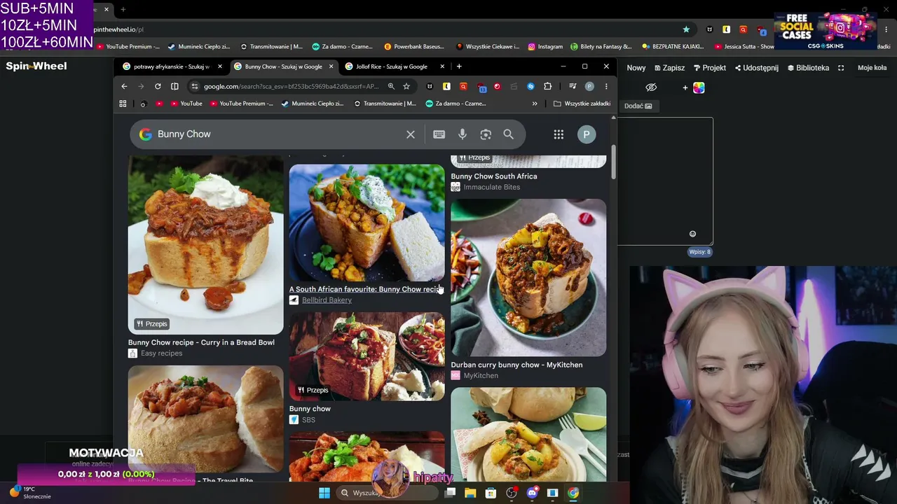Image resolution: width=897 pixels, height=504 pixels.
Task: Bookmark the Bunny Chow page with the star
Action: click(x=406, y=86)
